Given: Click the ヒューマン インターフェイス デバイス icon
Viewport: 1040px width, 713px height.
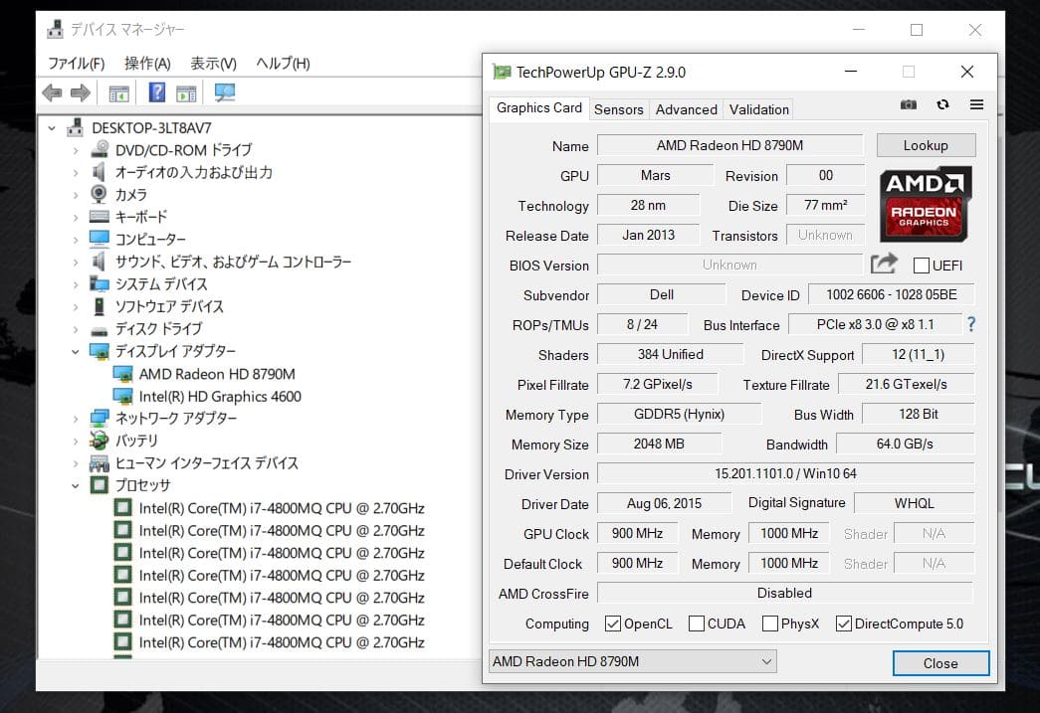Looking at the screenshot, I should [x=99, y=462].
